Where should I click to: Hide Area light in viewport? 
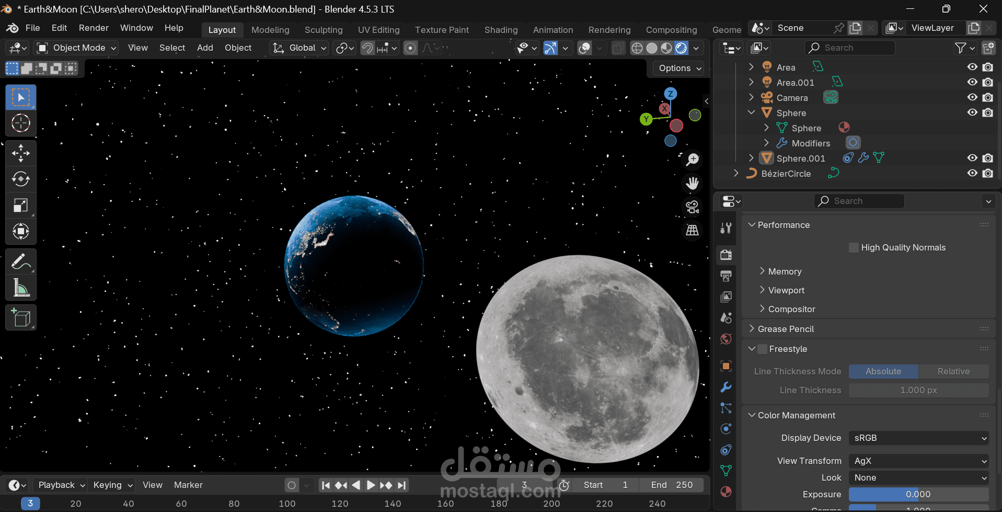(x=972, y=67)
